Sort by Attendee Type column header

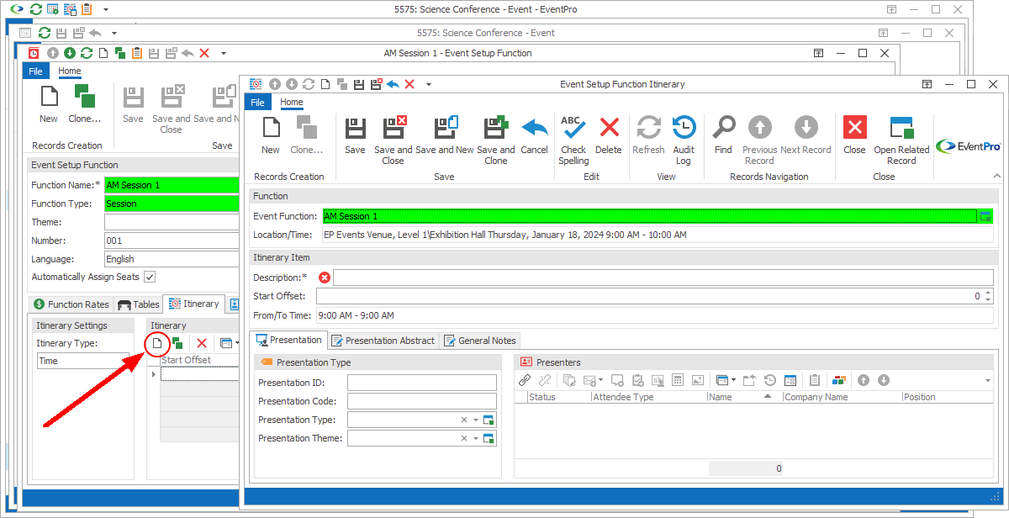coord(649,397)
